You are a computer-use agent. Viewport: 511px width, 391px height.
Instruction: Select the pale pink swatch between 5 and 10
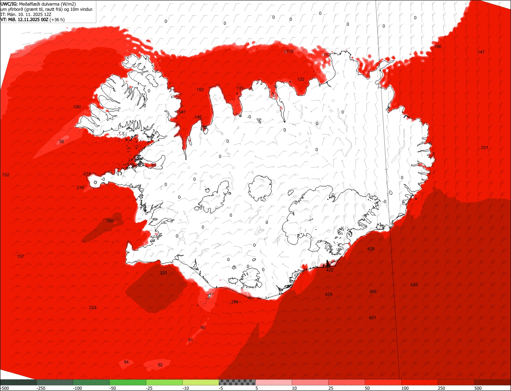pos(273,382)
